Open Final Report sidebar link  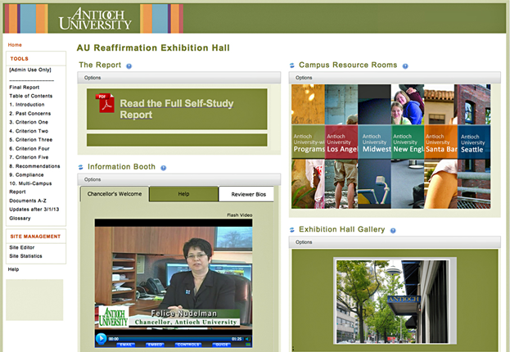coord(25,88)
